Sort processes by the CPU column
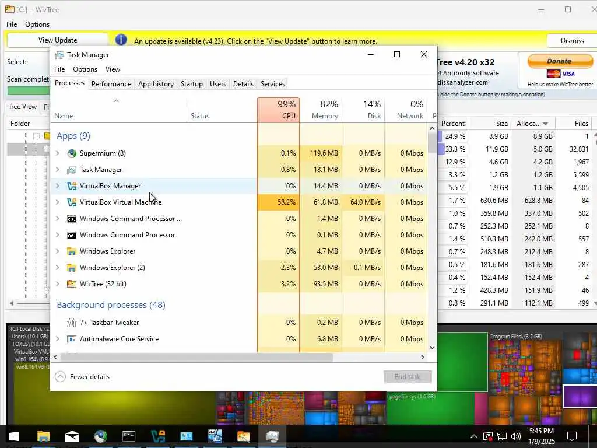The height and width of the screenshot is (448, 597). [x=278, y=110]
